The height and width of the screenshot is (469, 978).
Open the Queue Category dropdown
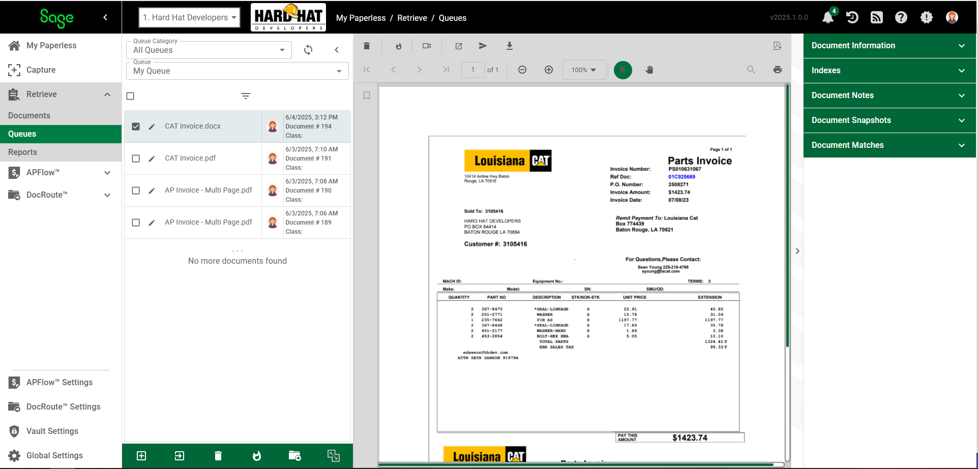209,50
